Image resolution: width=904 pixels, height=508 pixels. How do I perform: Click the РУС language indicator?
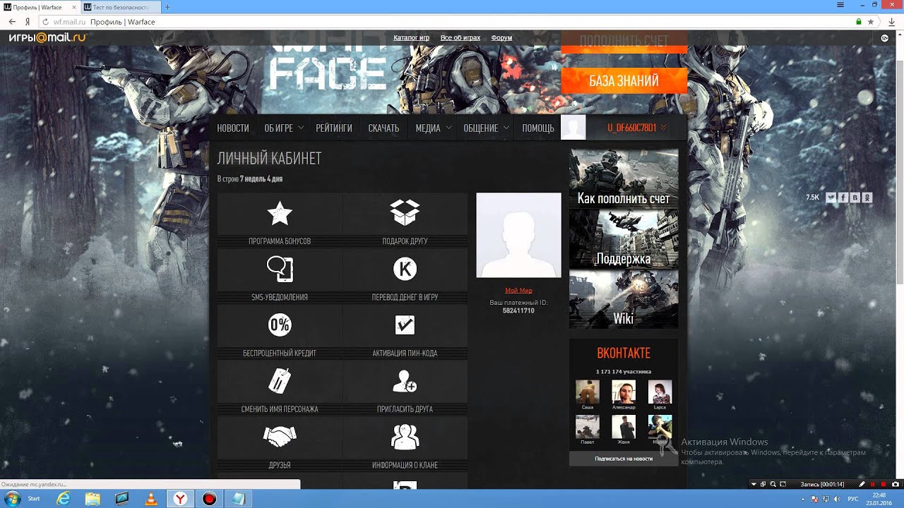coord(852,498)
